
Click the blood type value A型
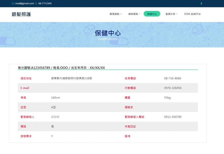click(x=53, y=107)
